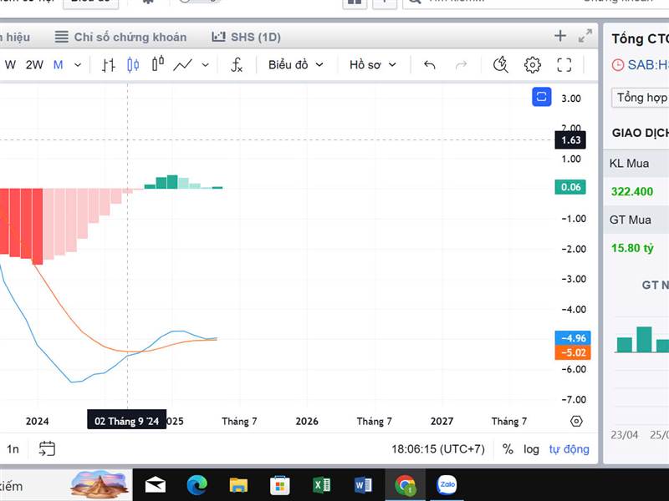Image resolution: width=669 pixels, height=501 pixels.
Task: Click the 0.06 histogram value label
Action: point(570,187)
